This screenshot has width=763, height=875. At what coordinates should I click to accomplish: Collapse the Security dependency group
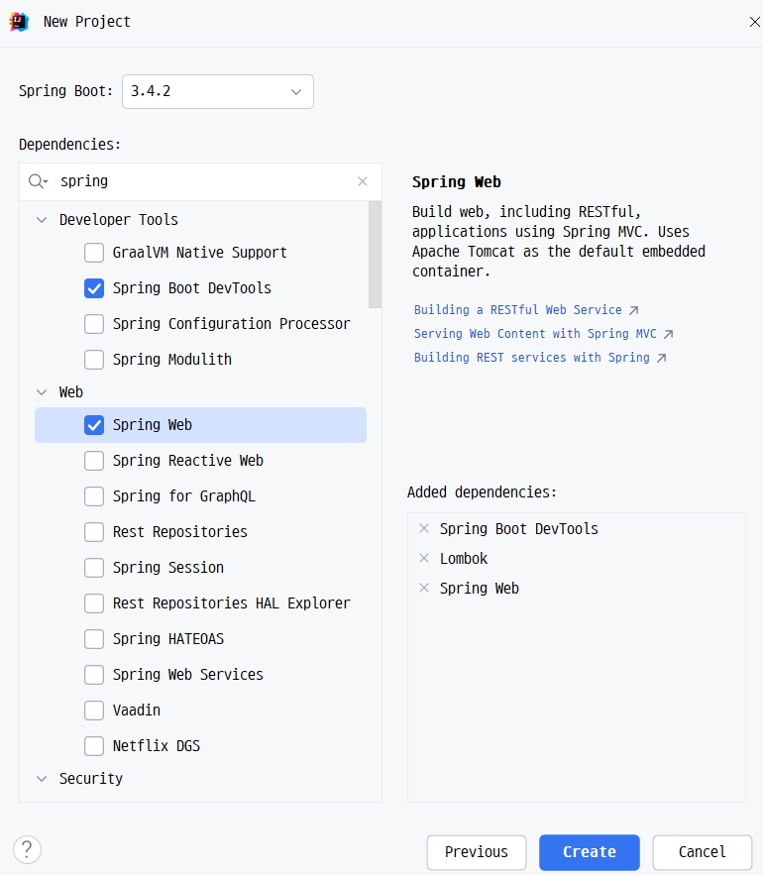tap(42, 779)
